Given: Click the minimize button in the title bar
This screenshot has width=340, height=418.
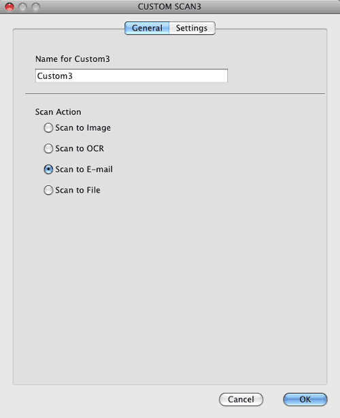Looking at the screenshot, I should pyautogui.click(x=22, y=7).
